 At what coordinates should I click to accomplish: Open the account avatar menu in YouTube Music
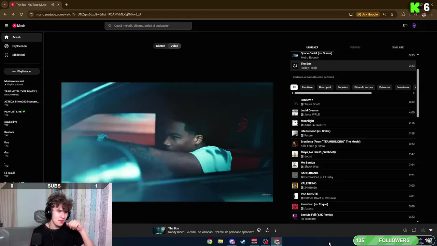[414, 26]
